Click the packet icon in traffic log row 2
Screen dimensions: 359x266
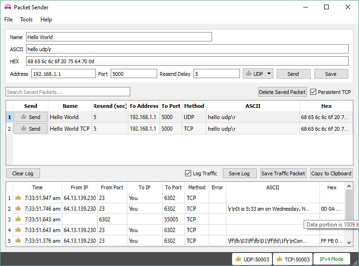(x=18, y=208)
